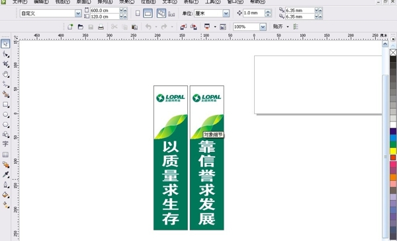Expand the page size 自定义 dropdown
The height and width of the screenshot is (241, 397).
78,13
